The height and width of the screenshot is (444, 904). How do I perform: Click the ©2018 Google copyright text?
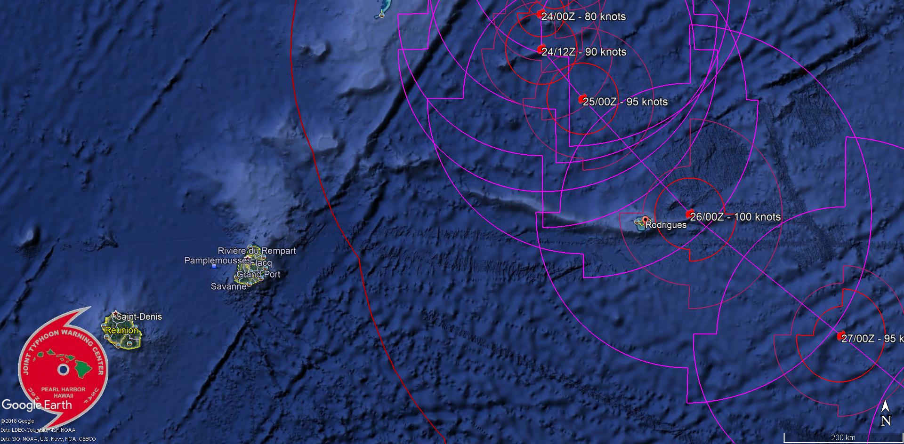(17, 421)
